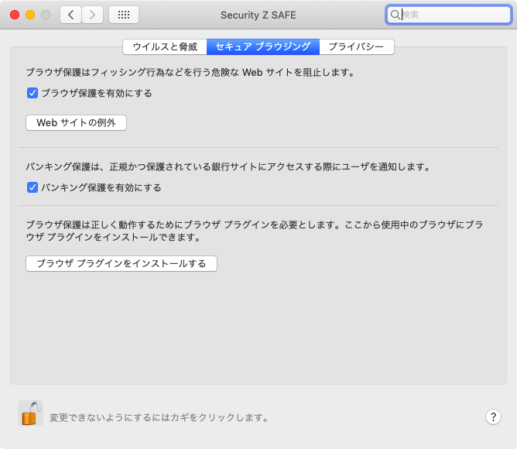The height and width of the screenshot is (449, 517).
Task: Click the magnifying glass in search field
Action: coord(395,15)
